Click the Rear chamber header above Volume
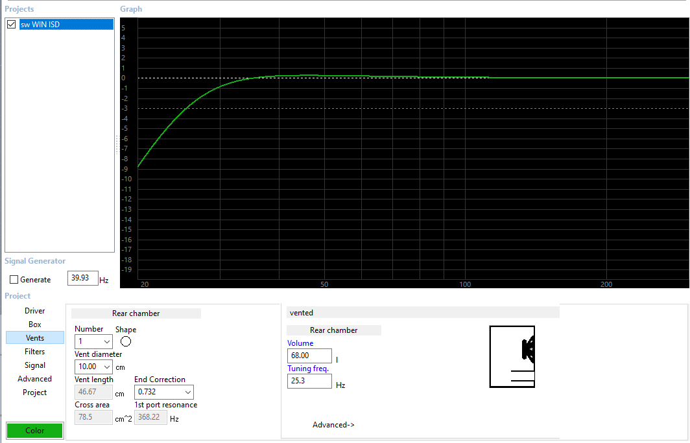690x443 pixels. pos(333,330)
